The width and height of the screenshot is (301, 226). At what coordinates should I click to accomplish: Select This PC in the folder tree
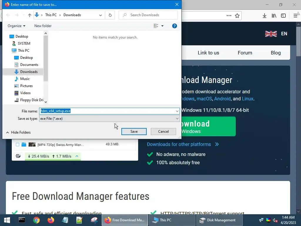coord(21,51)
